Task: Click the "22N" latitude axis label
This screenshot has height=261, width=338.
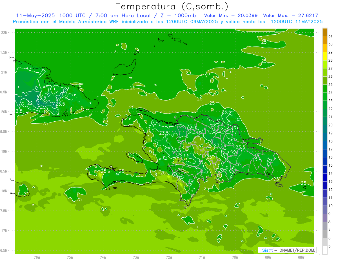Action: 4,33
